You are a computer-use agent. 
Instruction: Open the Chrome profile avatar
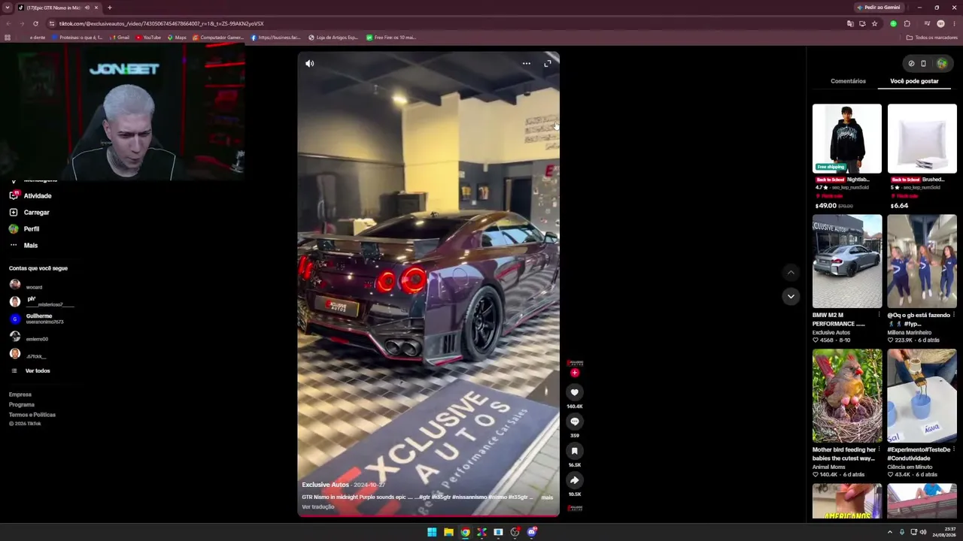(940, 23)
